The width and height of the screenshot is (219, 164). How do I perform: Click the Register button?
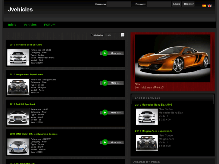tap(189, 4)
